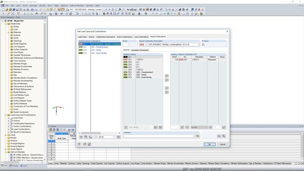The image size is (304, 171).
Task: Toggle DXF in status bar
Action: tap(219, 169)
